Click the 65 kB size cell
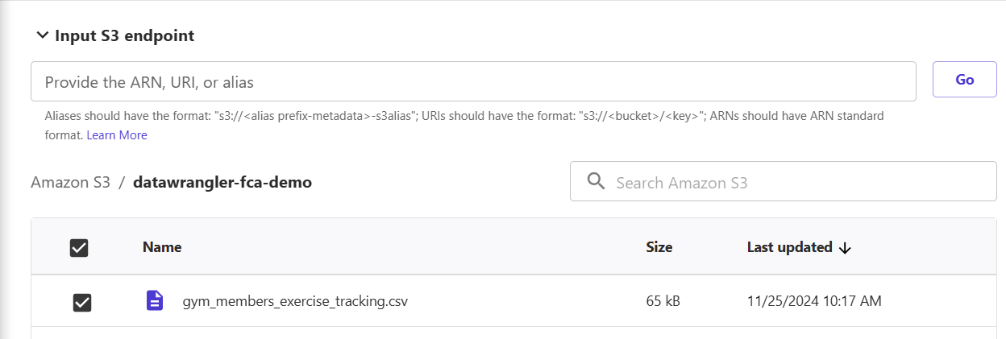 pyautogui.click(x=663, y=301)
